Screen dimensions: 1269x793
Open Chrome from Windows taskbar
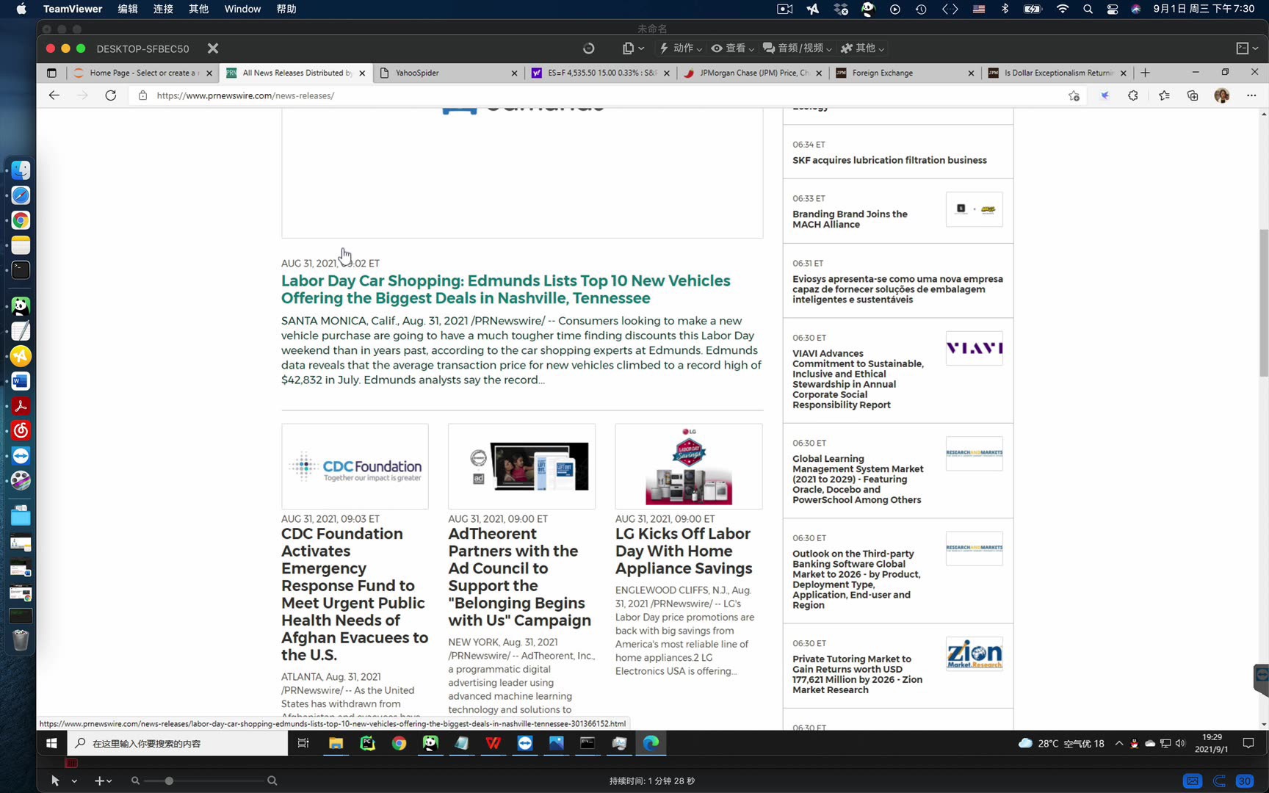tap(399, 743)
